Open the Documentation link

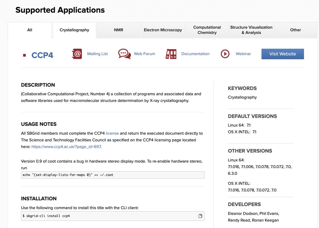[x=195, y=54]
